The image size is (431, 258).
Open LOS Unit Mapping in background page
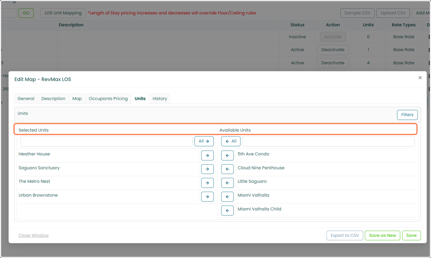[x=63, y=13]
